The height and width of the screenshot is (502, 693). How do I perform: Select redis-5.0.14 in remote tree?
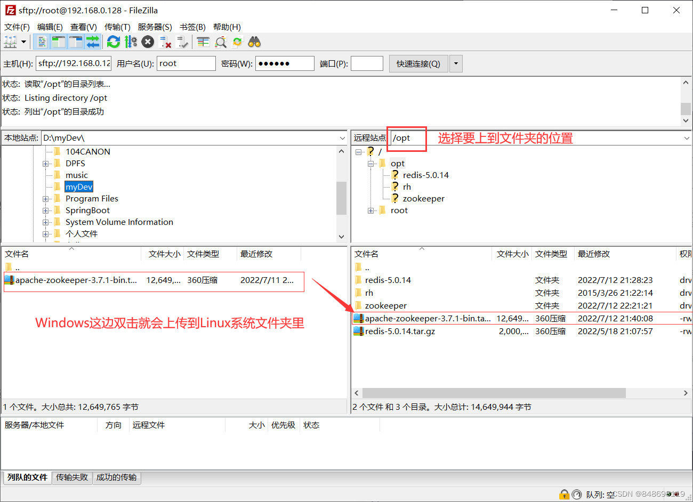click(425, 175)
